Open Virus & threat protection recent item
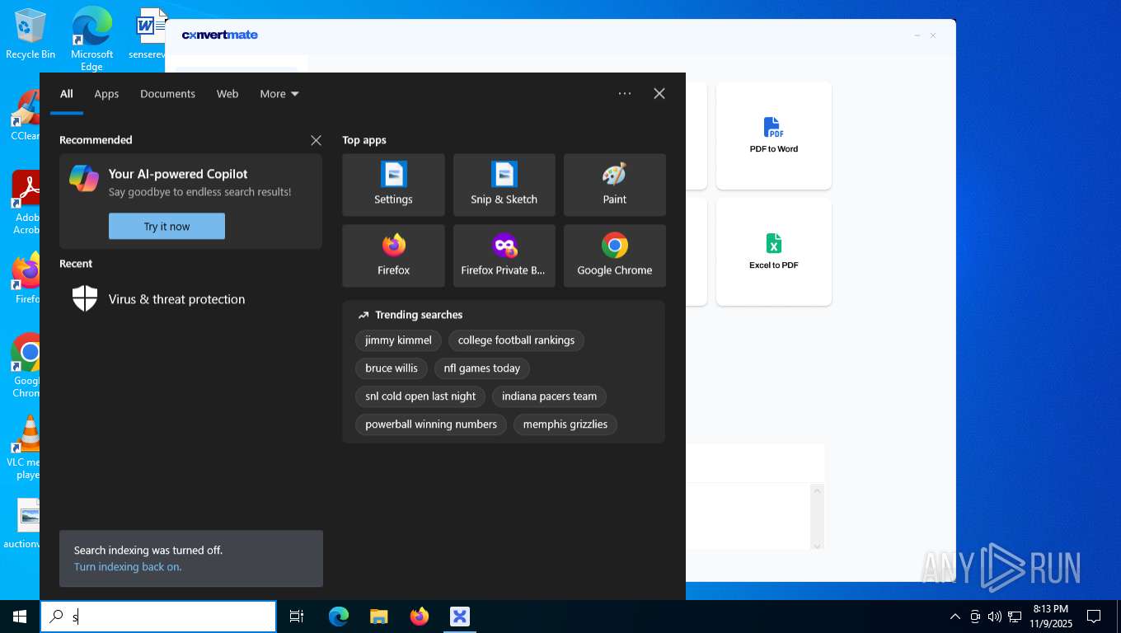The image size is (1121, 633). pos(190,298)
